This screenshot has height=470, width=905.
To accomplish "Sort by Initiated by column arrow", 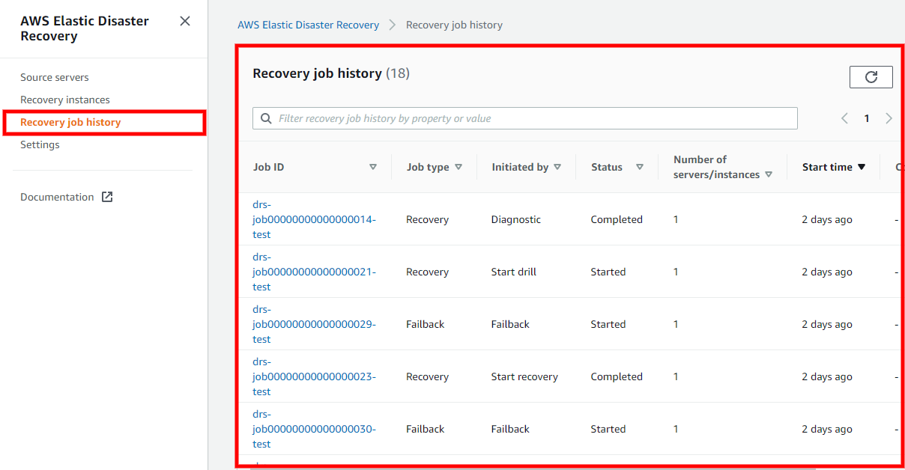I will pos(557,167).
